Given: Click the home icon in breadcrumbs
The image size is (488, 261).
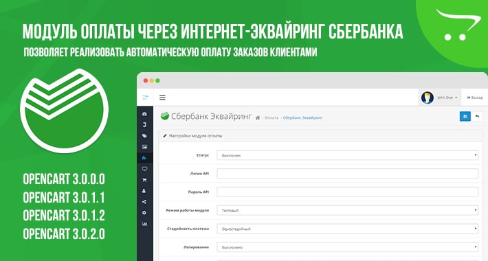Looking at the screenshot, I should 258,117.
